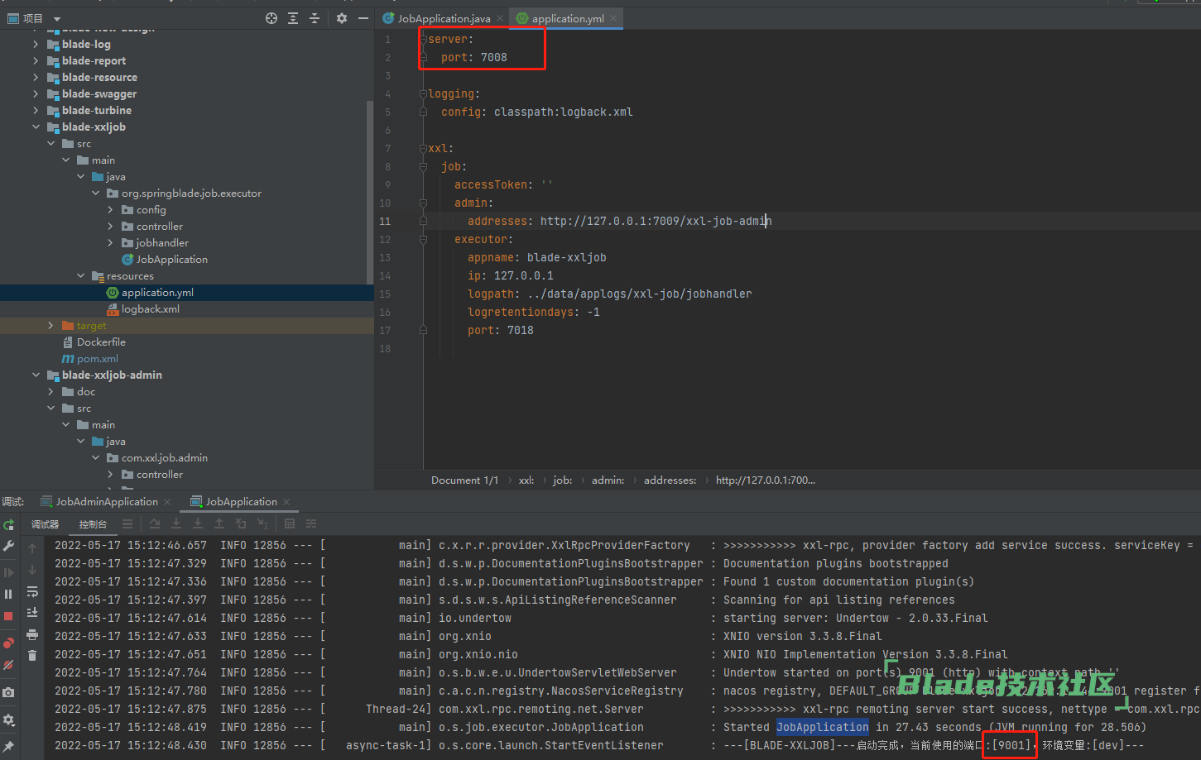Screen dimensions: 1201x760
Task: Collapse all nodes in project tree
Action: click(315, 18)
